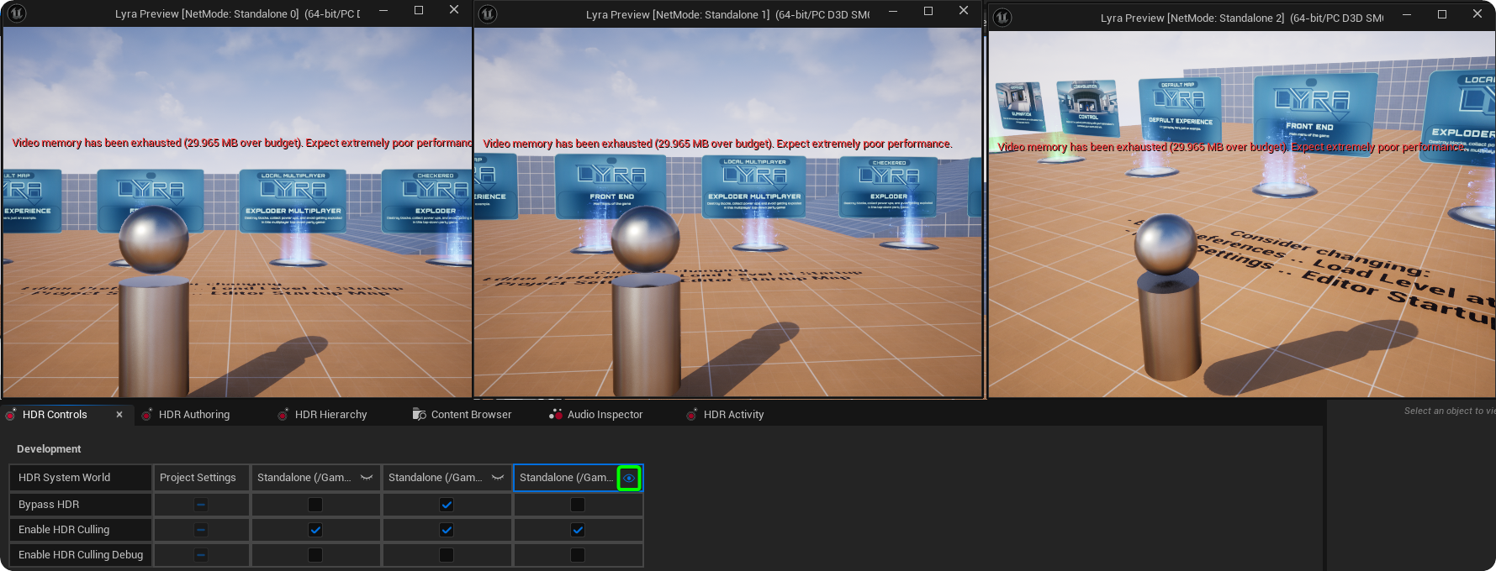Toggle HDR Culling Debug for Project Settings
The width and height of the screenshot is (1496, 571).
(201, 555)
